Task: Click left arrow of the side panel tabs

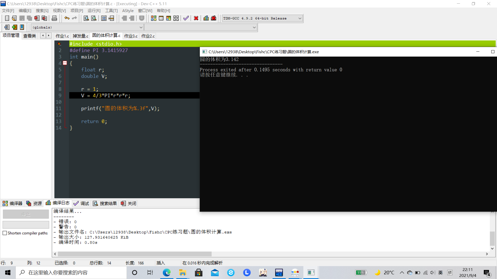Action: click(43, 36)
